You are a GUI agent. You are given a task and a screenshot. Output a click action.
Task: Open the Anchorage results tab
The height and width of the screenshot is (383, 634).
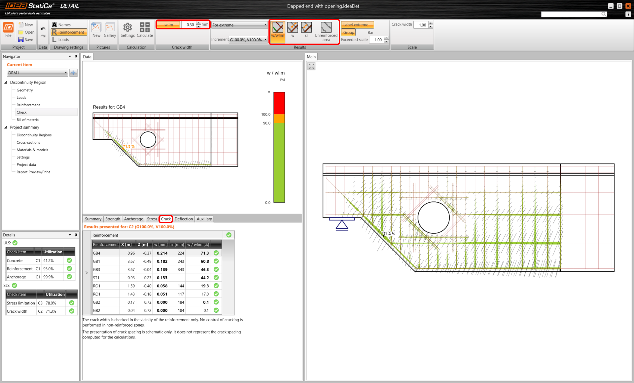click(133, 219)
